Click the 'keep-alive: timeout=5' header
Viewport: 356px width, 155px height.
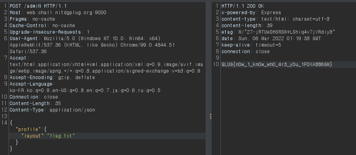click(251, 45)
